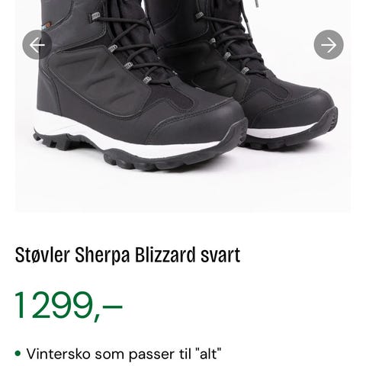Go to the next product image

pos(329,45)
